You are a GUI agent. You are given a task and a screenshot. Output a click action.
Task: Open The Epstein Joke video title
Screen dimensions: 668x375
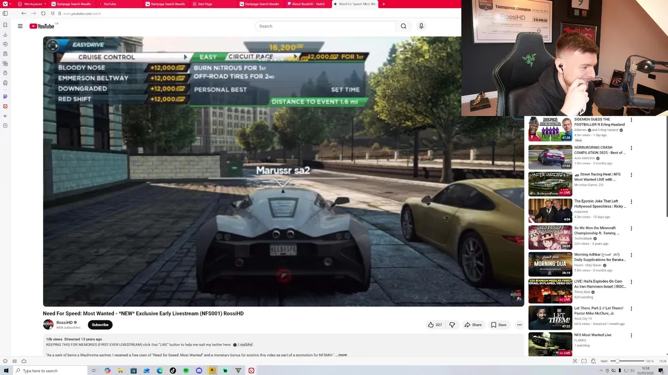pos(600,204)
